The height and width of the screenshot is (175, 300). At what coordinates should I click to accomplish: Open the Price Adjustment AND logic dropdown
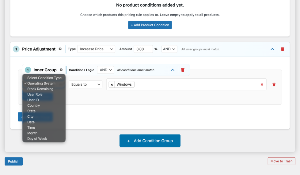(169, 49)
